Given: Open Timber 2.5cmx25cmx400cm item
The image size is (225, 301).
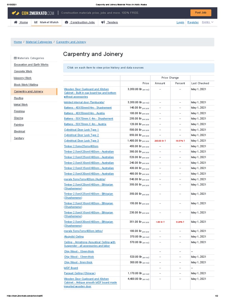Looking at the screenshot, I should [x=81, y=146].
